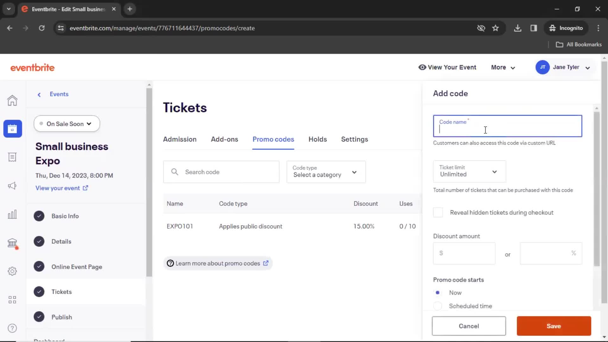
Task: Open the Reports bar chart sidebar icon
Action: click(x=12, y=214)
